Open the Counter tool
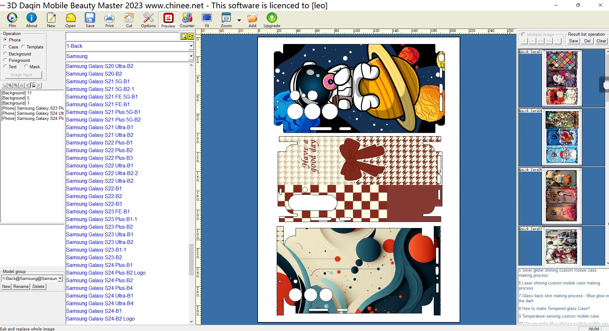This screenshot has width=609, height=331. (x=187, y=20)
